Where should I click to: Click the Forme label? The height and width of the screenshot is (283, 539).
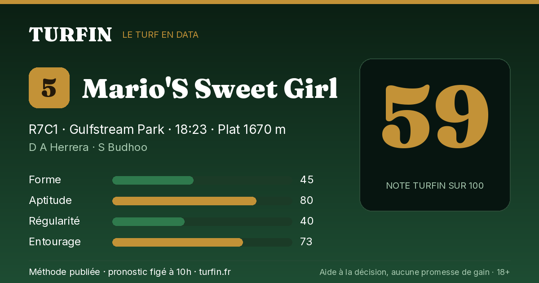coord(45,180)
